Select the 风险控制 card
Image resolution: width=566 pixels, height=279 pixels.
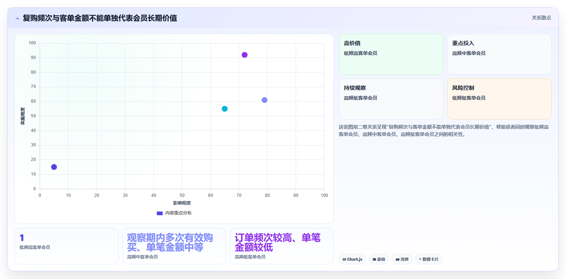[499, 99]
